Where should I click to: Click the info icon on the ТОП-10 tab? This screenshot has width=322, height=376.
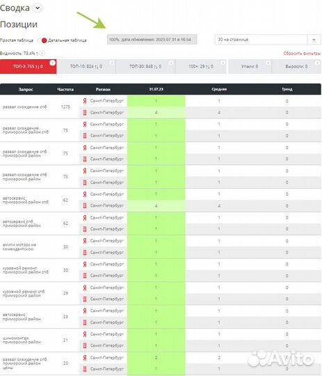[112, 63]
